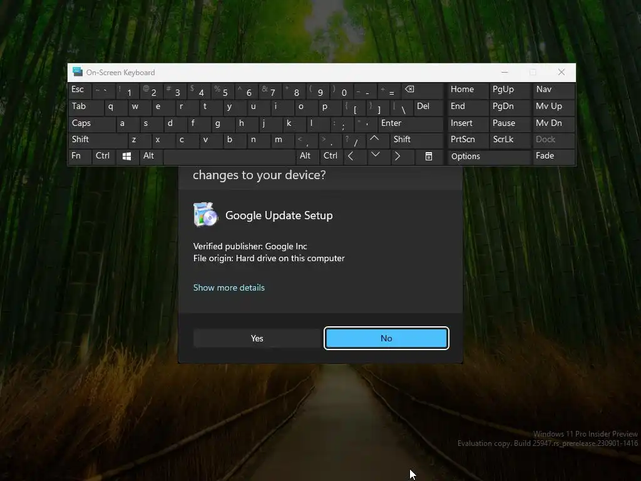
Task: Click the letter m key
Action: tap(282, 140)
